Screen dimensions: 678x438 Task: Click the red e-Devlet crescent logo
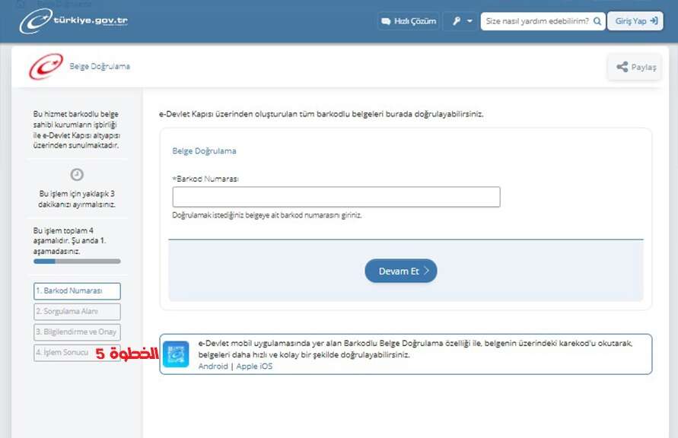tap(46, 66)
